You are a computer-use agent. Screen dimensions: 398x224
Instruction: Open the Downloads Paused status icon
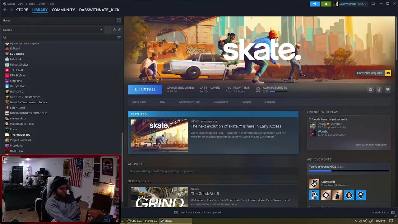(176, 212)
